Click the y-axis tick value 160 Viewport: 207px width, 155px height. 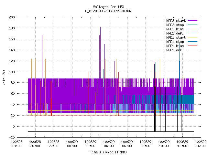point(12,39)
